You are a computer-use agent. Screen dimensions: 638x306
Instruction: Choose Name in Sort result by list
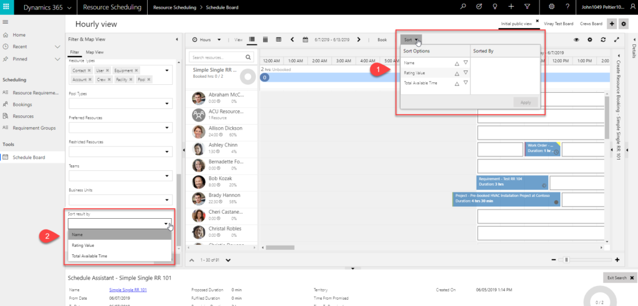click(120, 235)
